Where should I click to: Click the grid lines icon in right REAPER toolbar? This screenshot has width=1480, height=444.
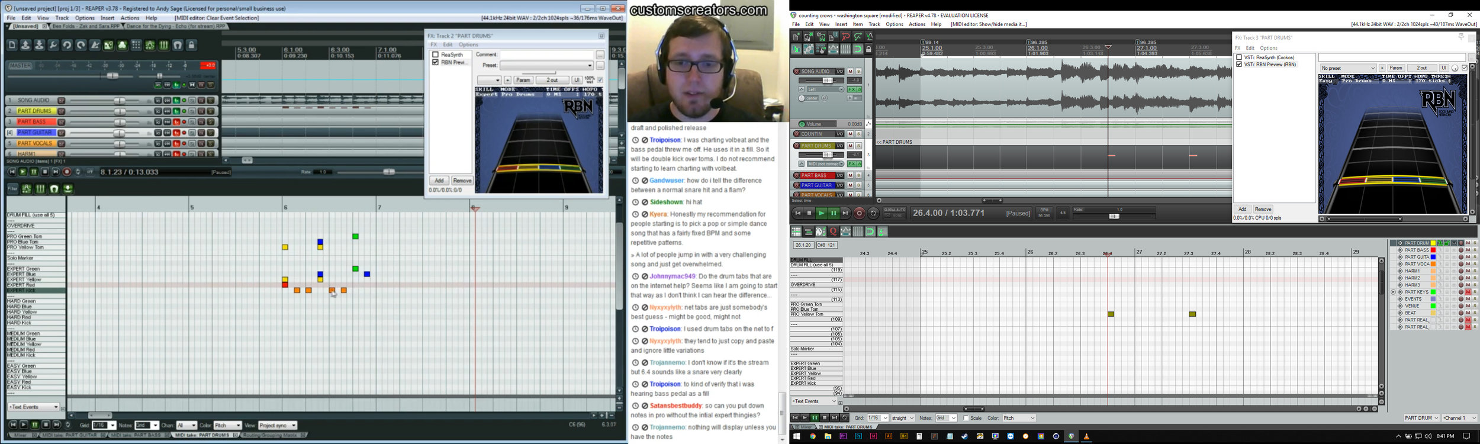pyautogui.click(x=846, y=49)
